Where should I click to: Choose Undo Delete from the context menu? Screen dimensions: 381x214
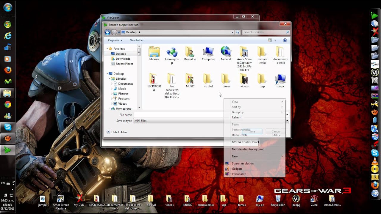pyautogui.click(x=254, y=135)
